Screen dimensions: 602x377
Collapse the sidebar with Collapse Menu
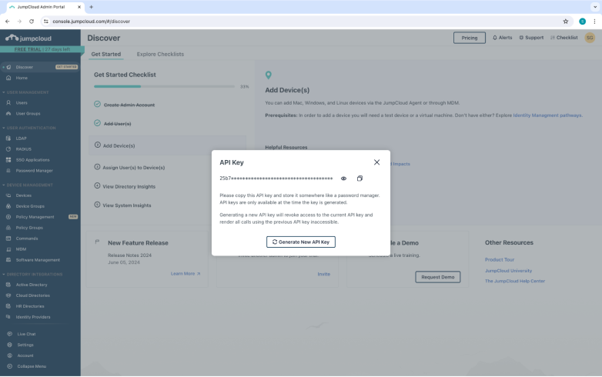point(32,366)
